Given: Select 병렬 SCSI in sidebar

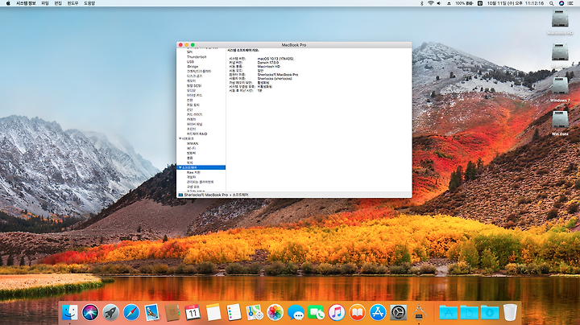Looking at the screenshot, I should [x=194, y=86].
